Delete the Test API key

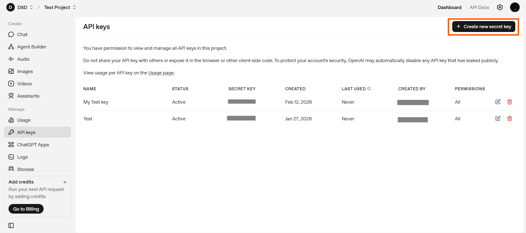tap(510, 118)
